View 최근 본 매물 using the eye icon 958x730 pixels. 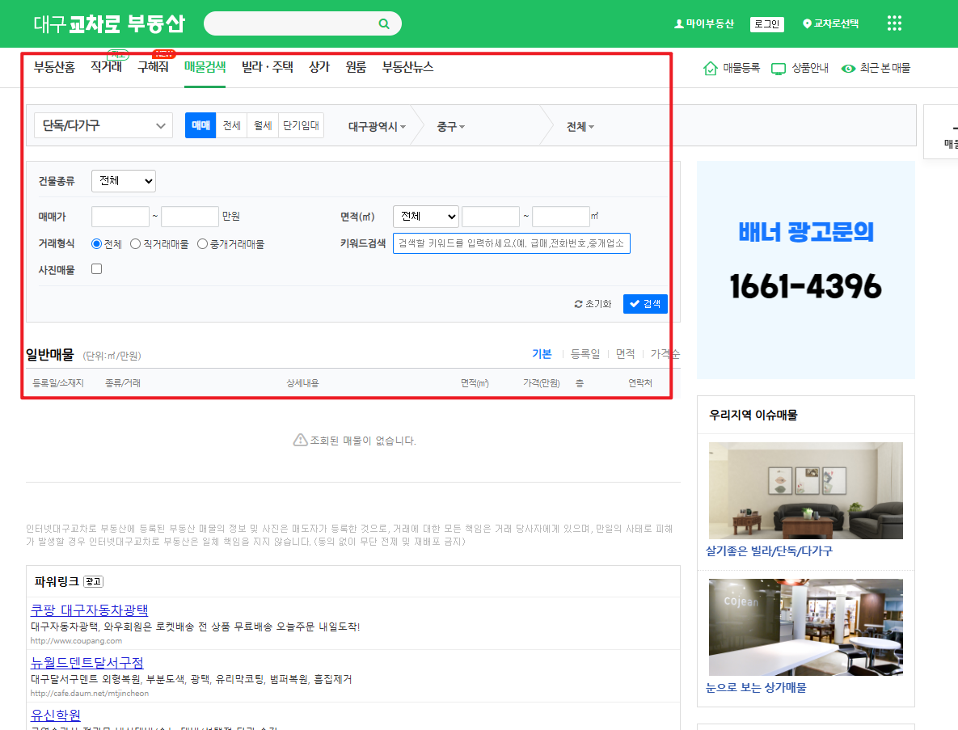848,70
